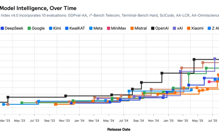Click the purple xAI legend swatch
219x137 pixels.
tap(175, 28)
